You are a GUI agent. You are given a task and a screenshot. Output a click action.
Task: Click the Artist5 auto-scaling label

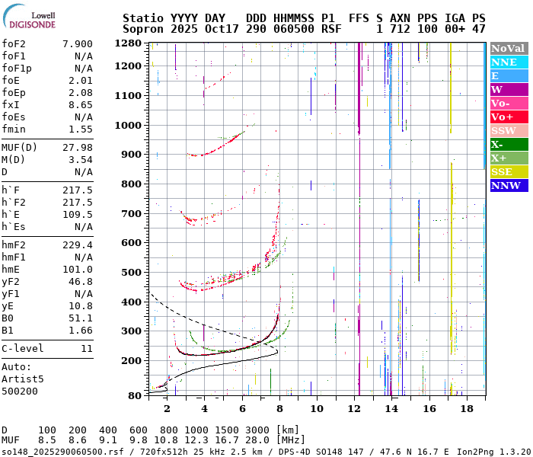coord(23,379)
